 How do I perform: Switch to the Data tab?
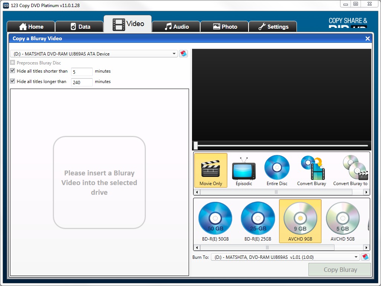pos(80,26)
